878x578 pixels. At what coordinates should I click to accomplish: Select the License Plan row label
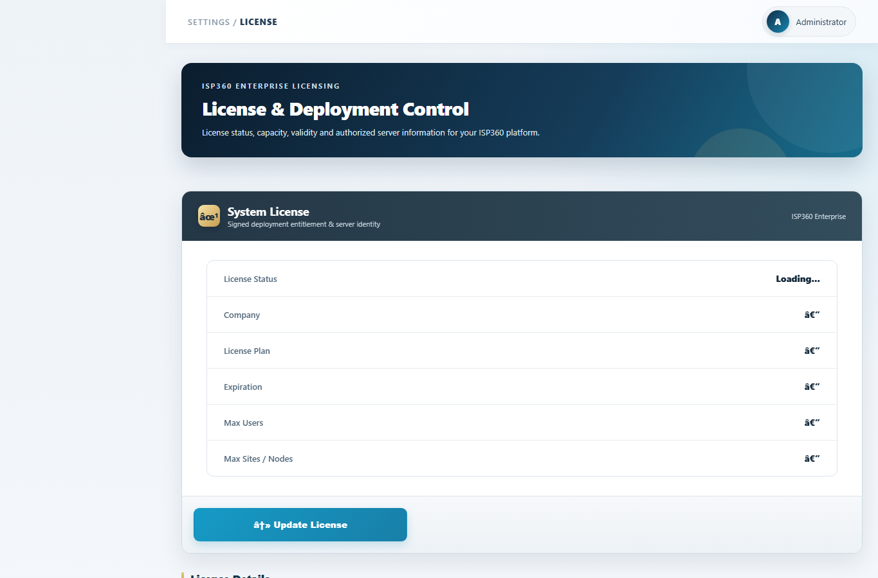247,351
